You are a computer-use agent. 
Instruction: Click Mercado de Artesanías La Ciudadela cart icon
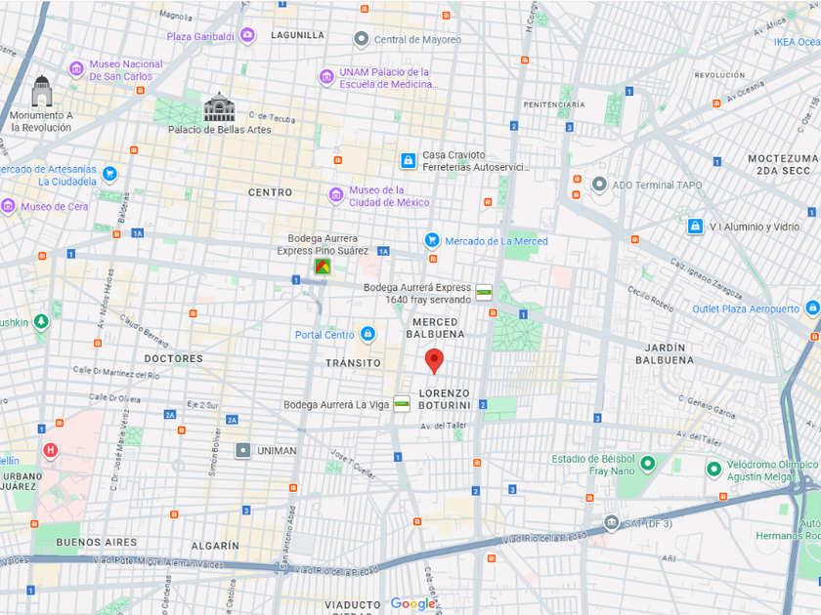(109, 174)
